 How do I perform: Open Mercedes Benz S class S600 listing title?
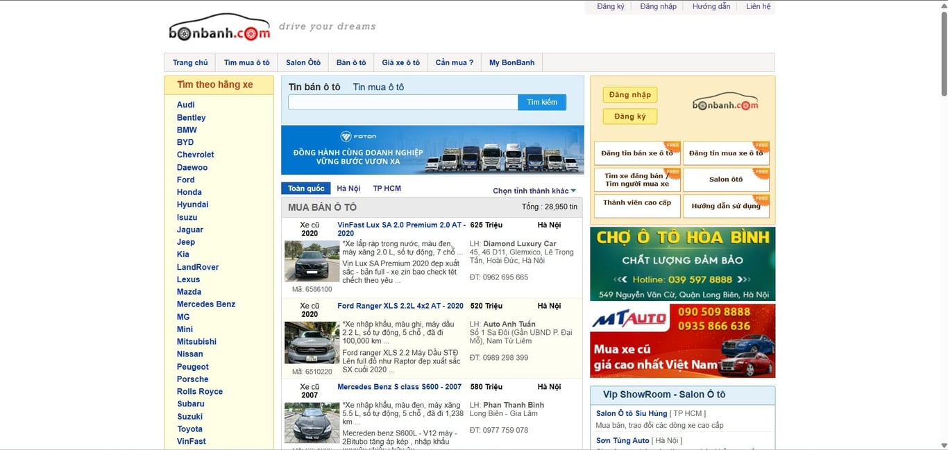399,387
